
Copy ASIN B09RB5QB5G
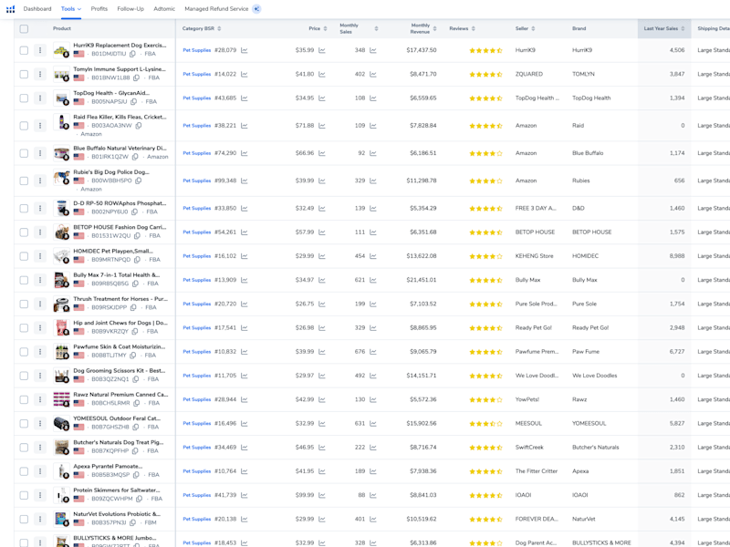135,284
